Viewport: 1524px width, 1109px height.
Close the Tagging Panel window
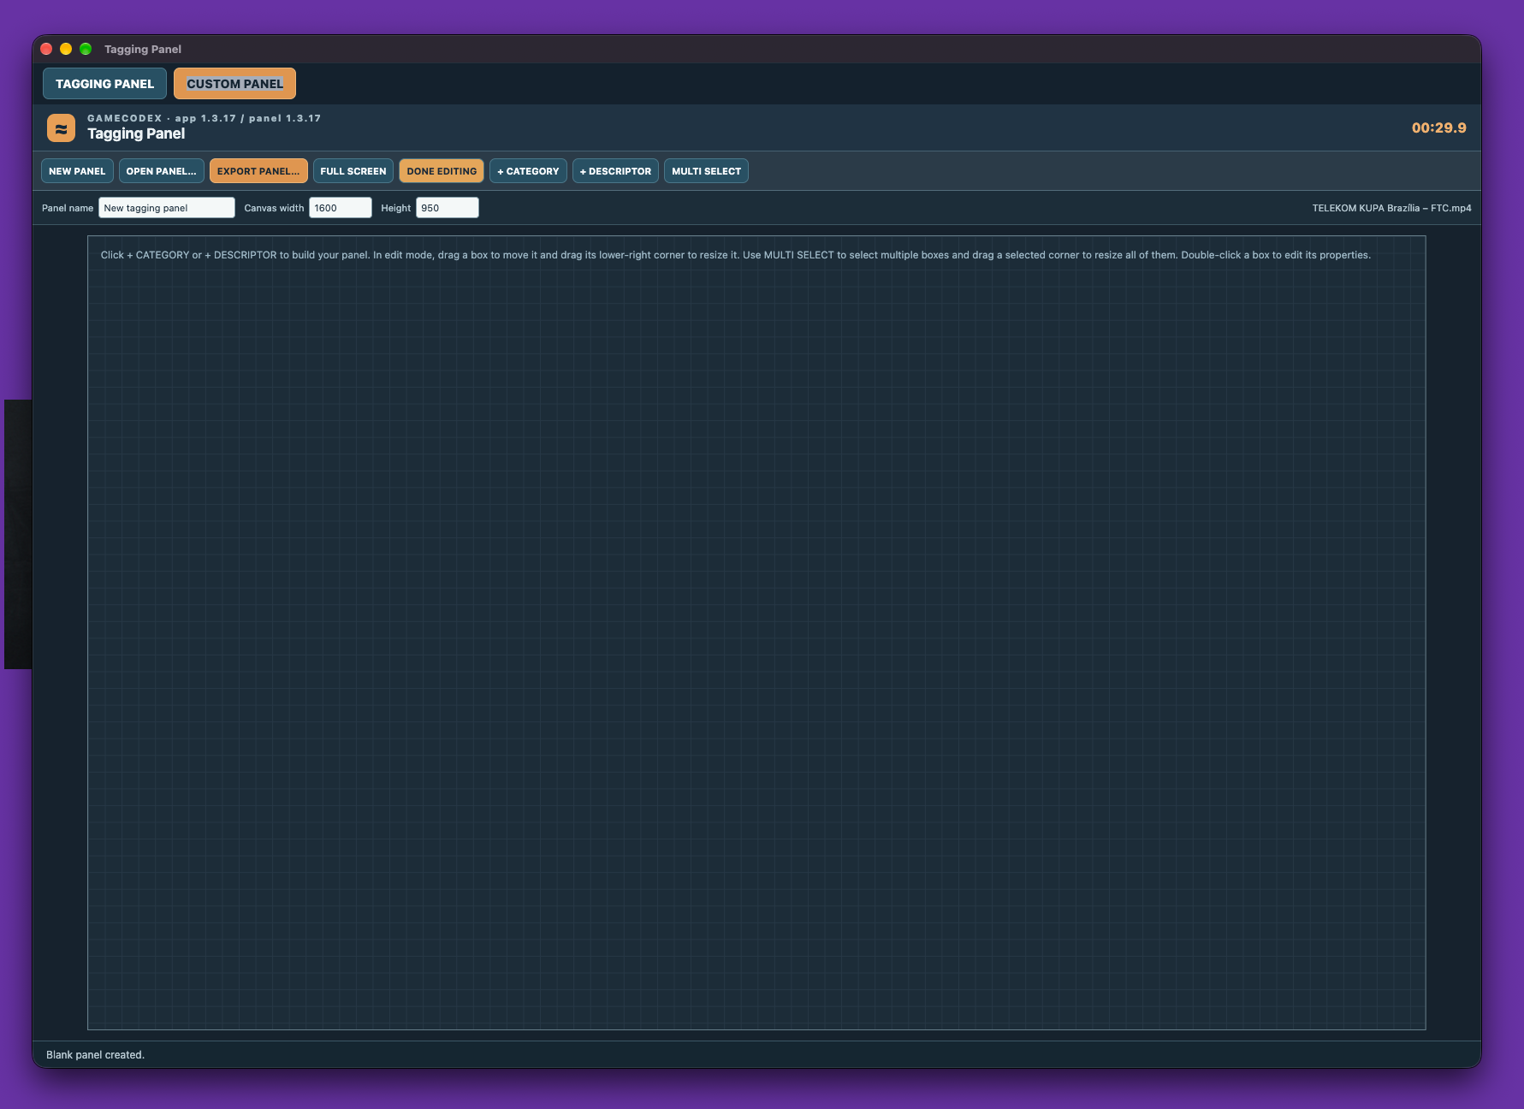pyautogui.click(x=46, y=49)
